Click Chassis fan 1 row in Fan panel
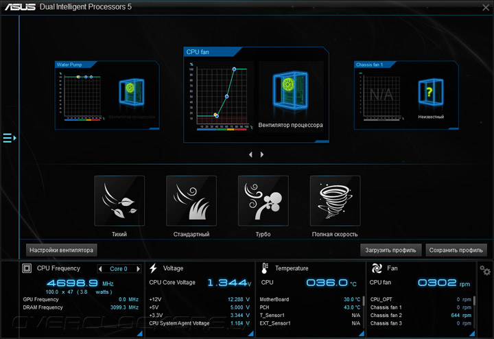 coord(421,307)
